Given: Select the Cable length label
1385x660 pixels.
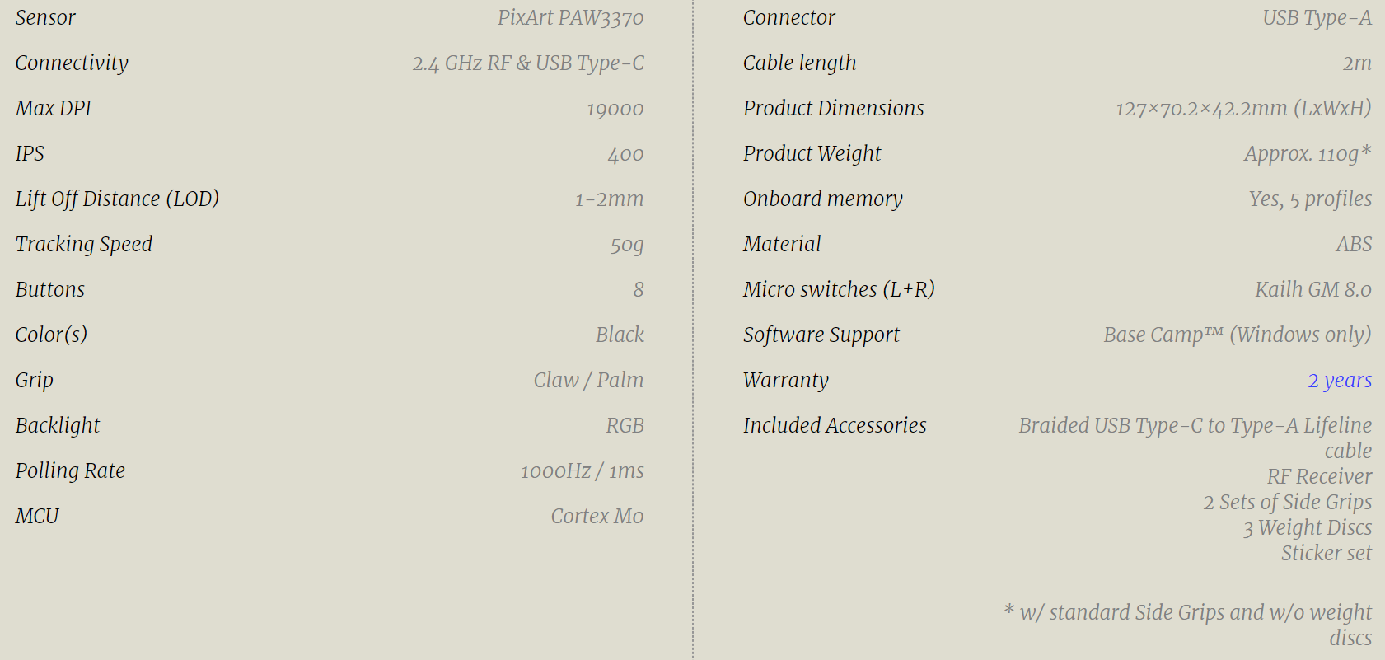Looking at the screenshot, I should click(799, 63).
